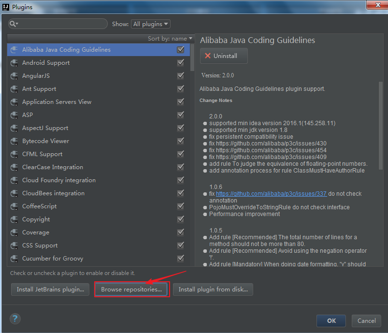
Task: Click the CoffeeScript plugin icon
Action: (x=14, y=206)
